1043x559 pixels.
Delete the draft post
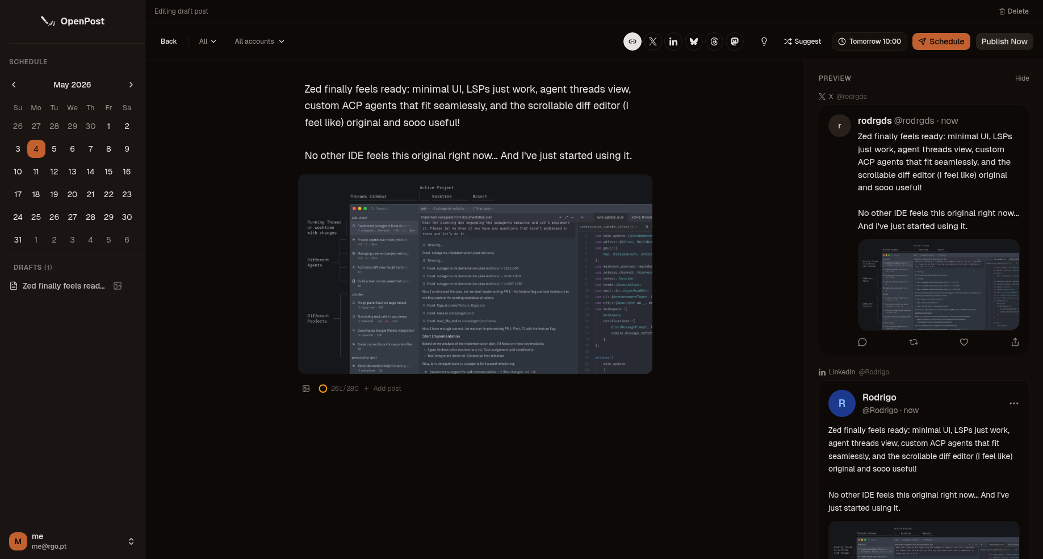pyautogui.click(x=1014, y=11)
